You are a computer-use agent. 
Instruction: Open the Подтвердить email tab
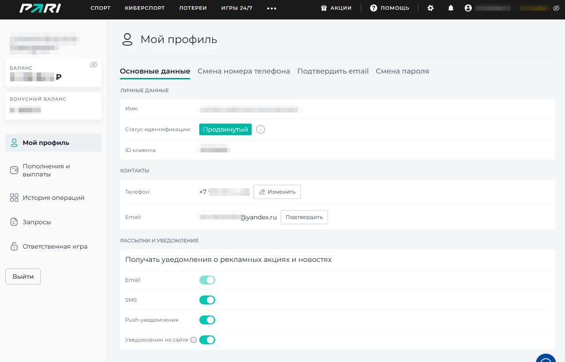tap(333, 71)
